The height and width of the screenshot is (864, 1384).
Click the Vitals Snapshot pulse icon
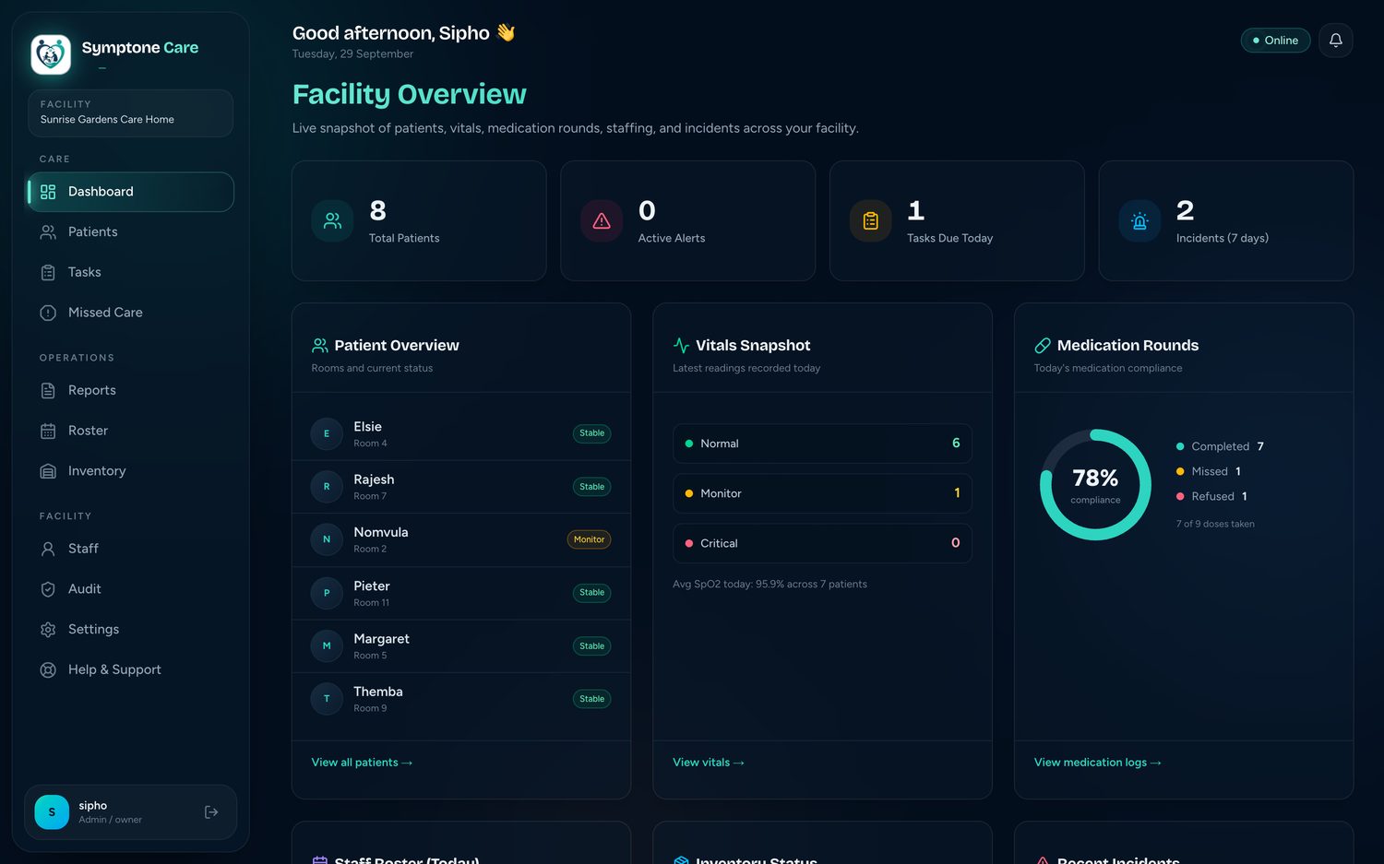pyautogui.click(x=681, y=346)
